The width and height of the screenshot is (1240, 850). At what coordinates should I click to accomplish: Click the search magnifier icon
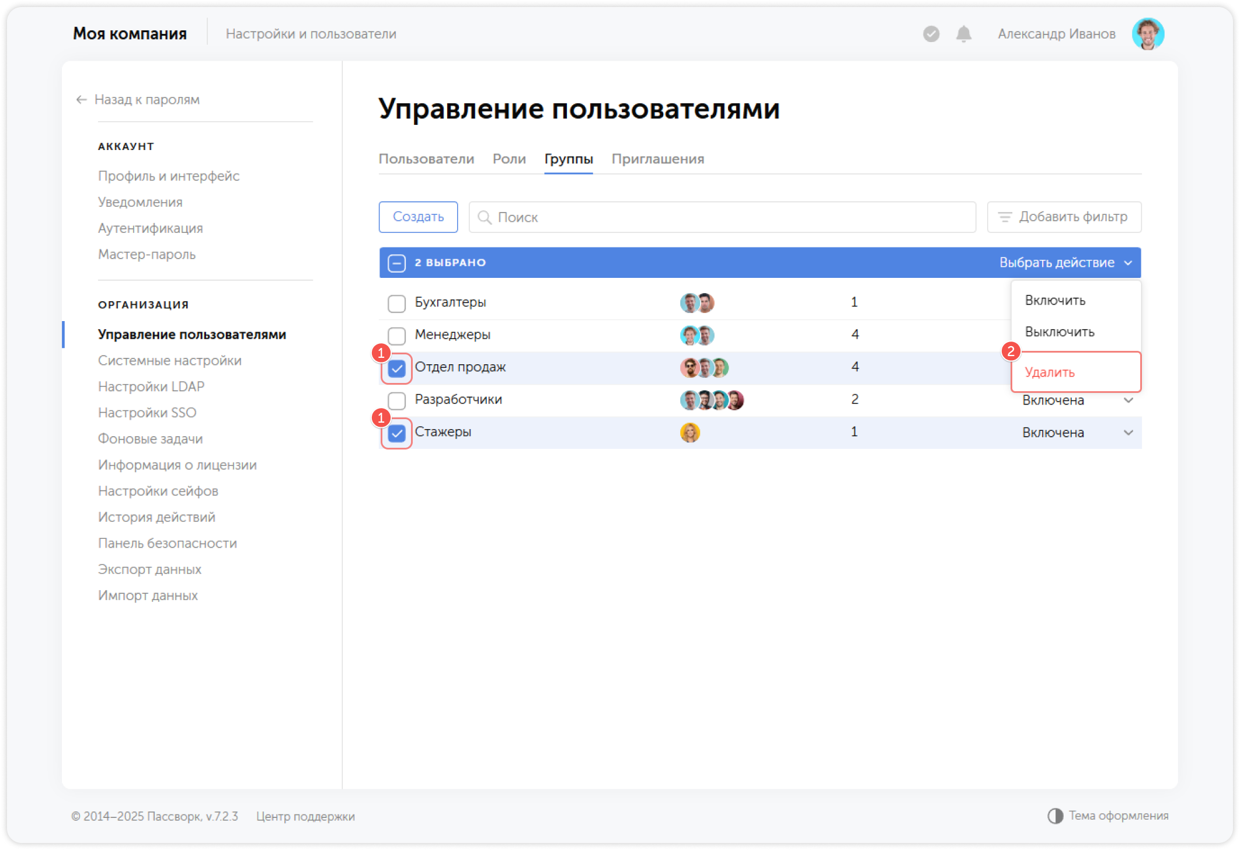point(485,217)
